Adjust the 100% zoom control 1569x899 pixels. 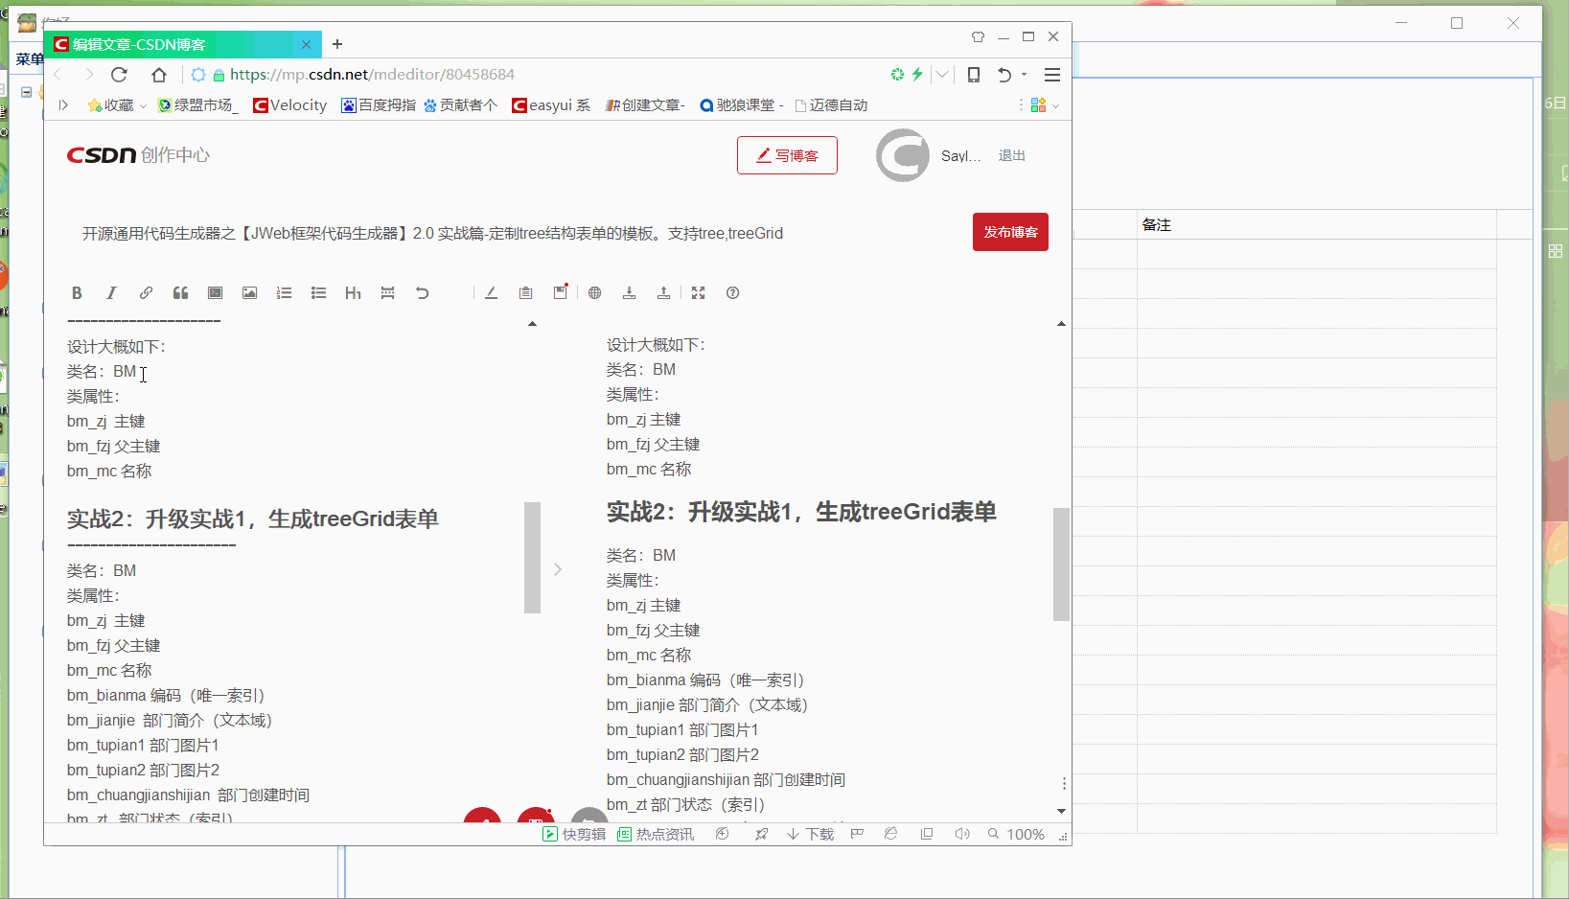point(1025,834)
